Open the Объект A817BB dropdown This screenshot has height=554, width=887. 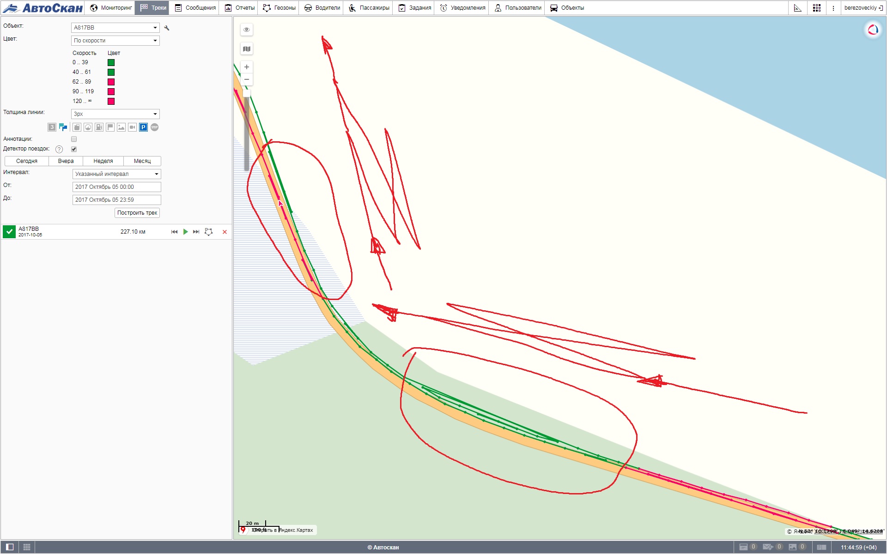115,28
